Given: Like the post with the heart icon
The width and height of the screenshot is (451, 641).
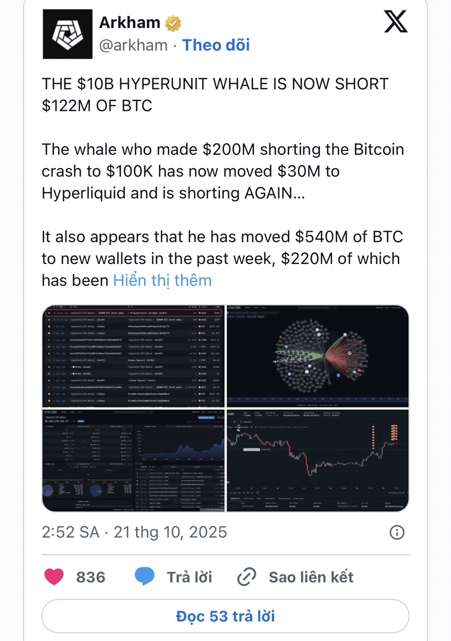Looking at the screenshot, I should pyautogui.click(x=54, y=577).
